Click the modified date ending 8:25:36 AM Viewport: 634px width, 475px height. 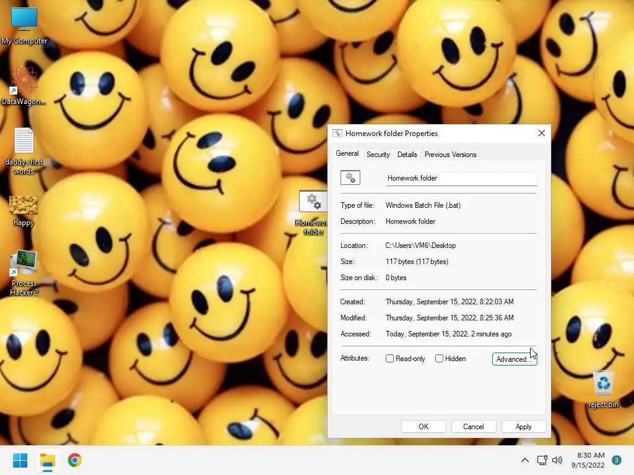click(449, 318)
